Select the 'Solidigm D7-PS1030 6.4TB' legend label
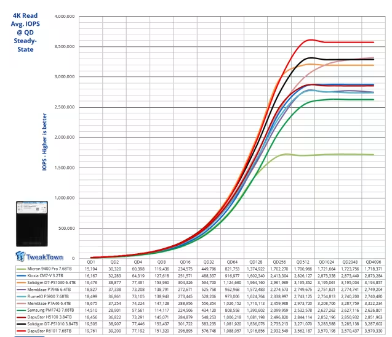 pos(52,282)
